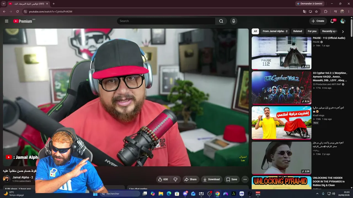Show next filter chips with arrow
Viewport: 353px width, 198px height.
pos(343,31)
